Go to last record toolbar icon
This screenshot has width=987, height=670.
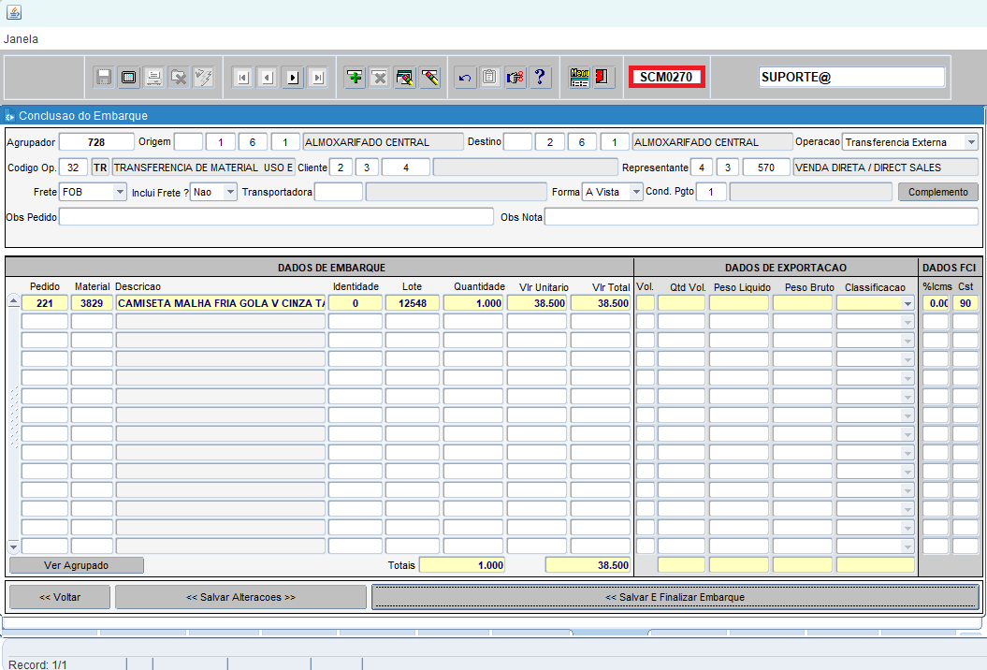pyautogui.click(x=318, y=78)
